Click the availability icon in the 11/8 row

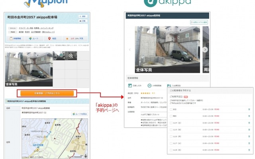pyautogui.click(x=249, y=150)
